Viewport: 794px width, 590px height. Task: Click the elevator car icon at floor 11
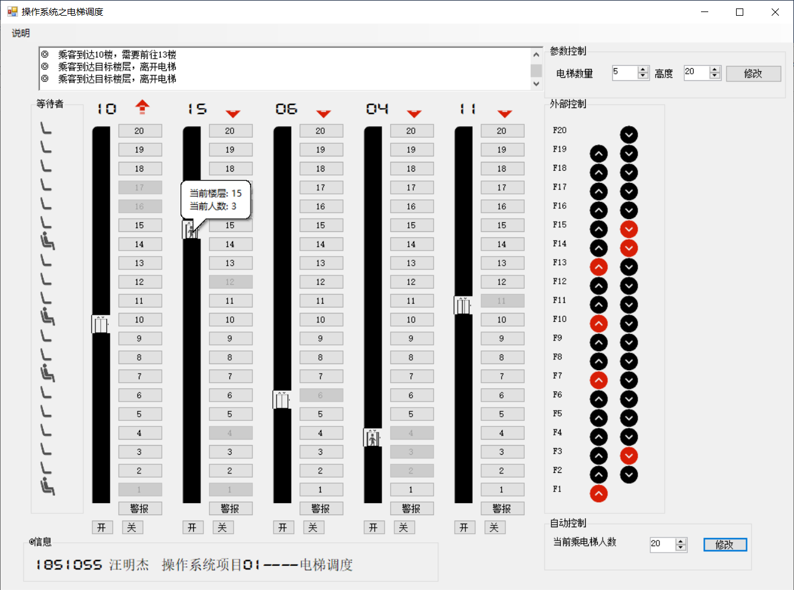[463, 306]
